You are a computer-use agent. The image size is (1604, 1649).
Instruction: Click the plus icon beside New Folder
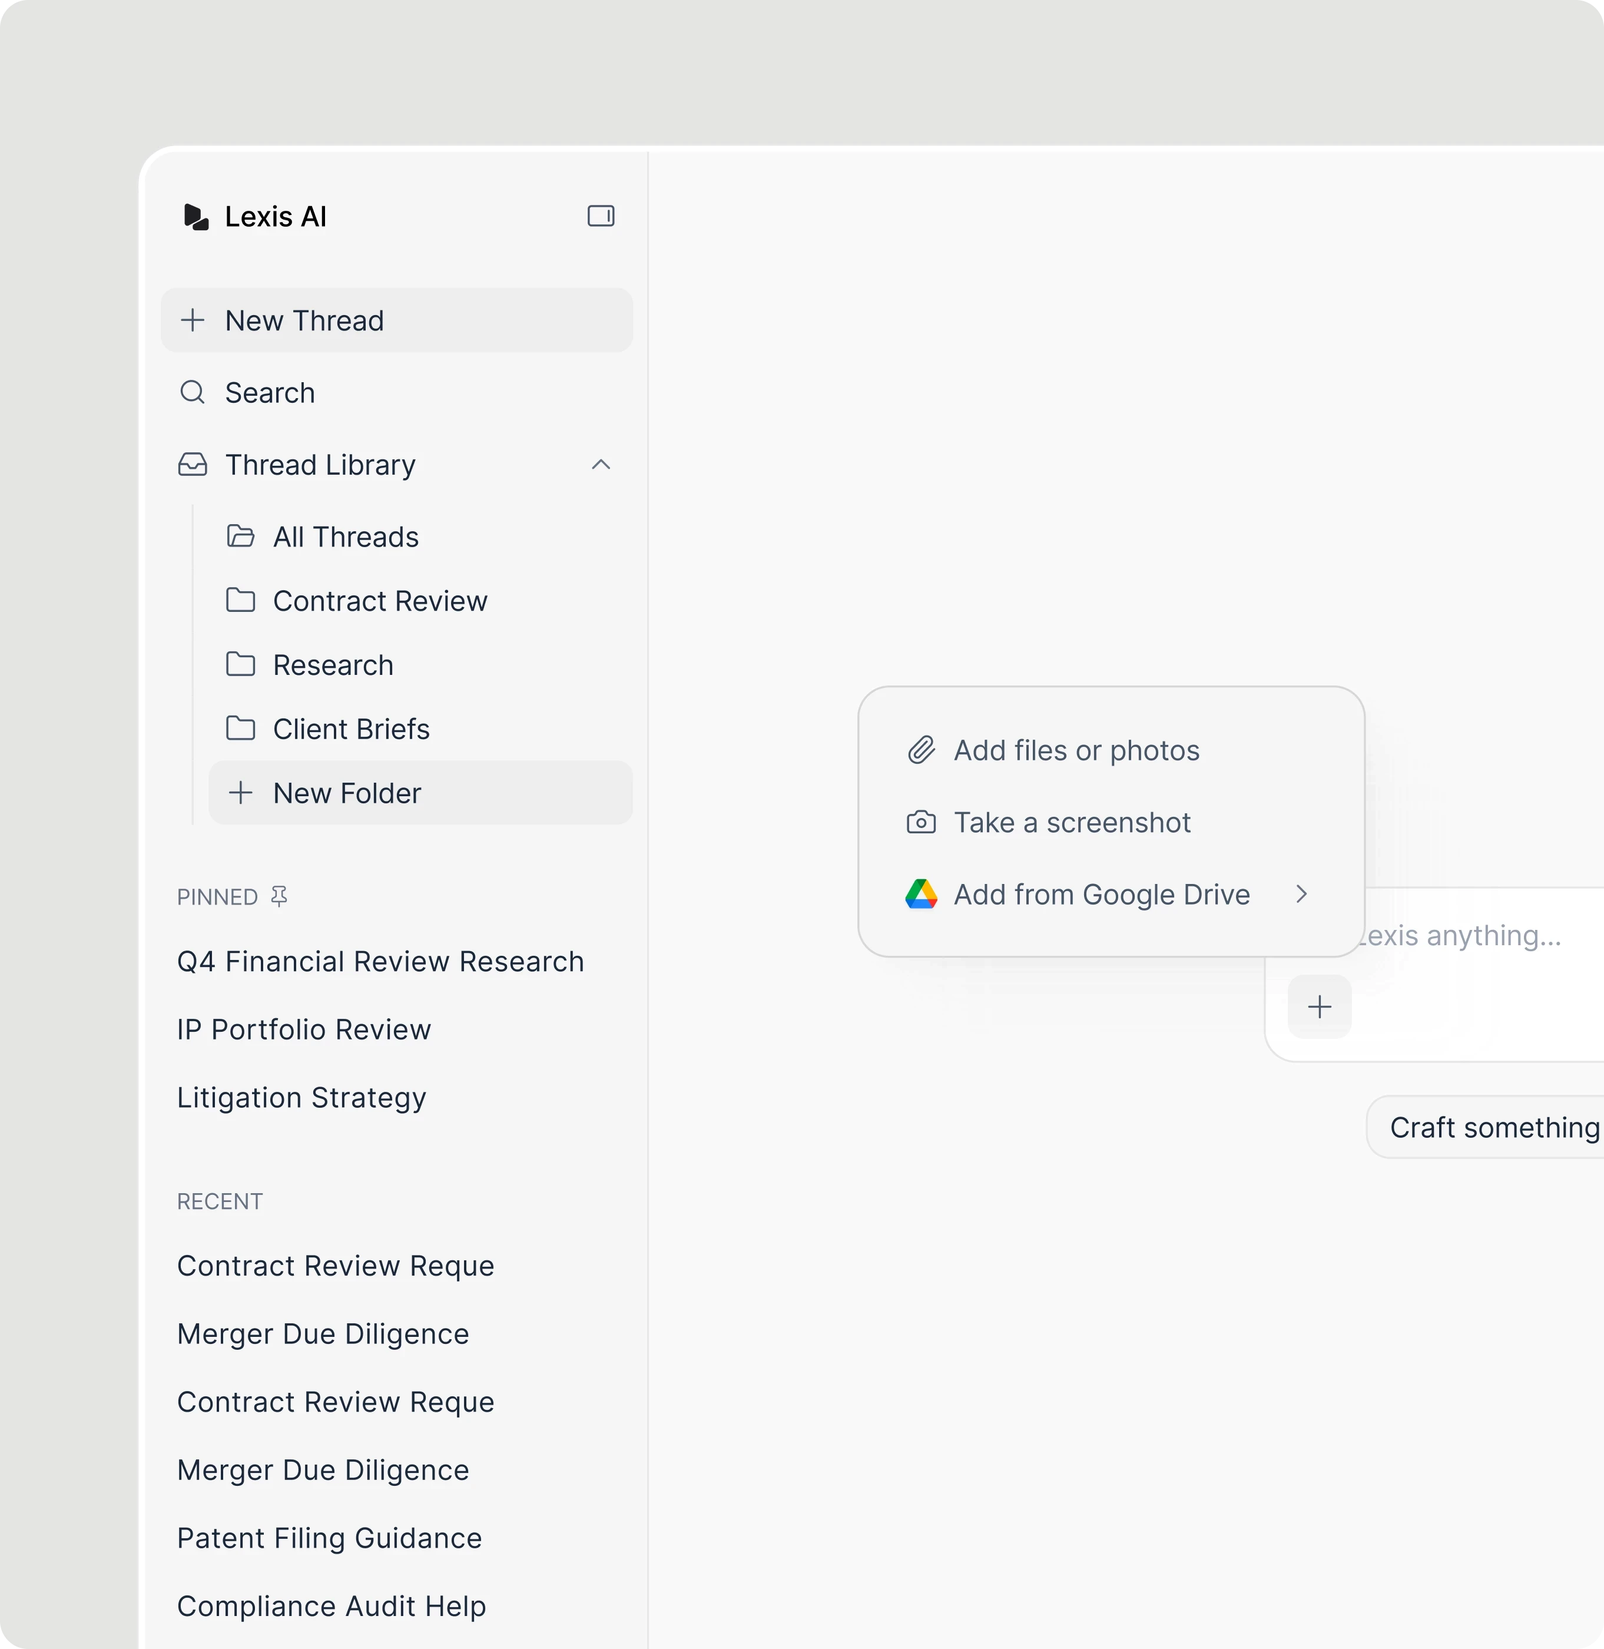[241, 792]
